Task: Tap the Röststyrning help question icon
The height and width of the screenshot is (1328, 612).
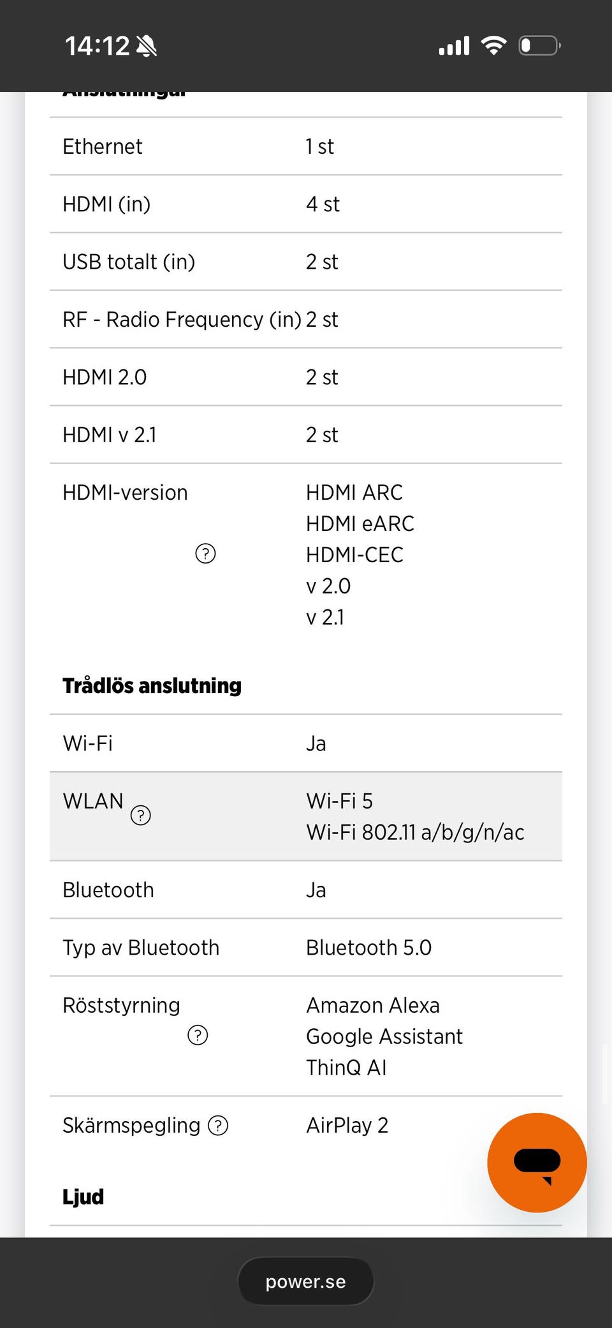Action: click(x=198, y=1035)
